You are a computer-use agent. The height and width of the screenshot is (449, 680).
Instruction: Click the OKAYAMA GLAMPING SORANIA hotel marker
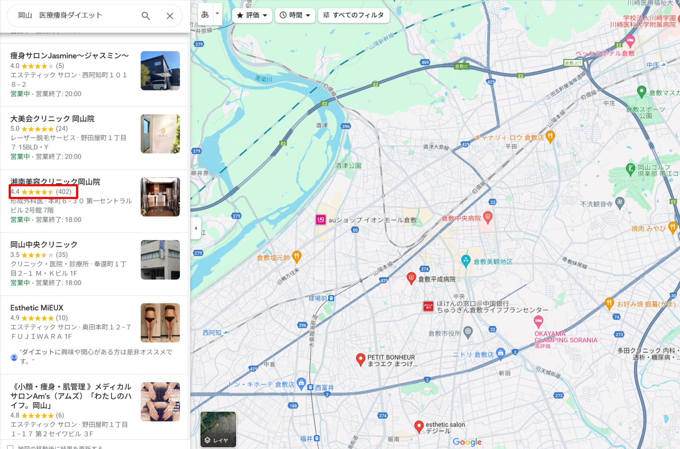point(538,321)
